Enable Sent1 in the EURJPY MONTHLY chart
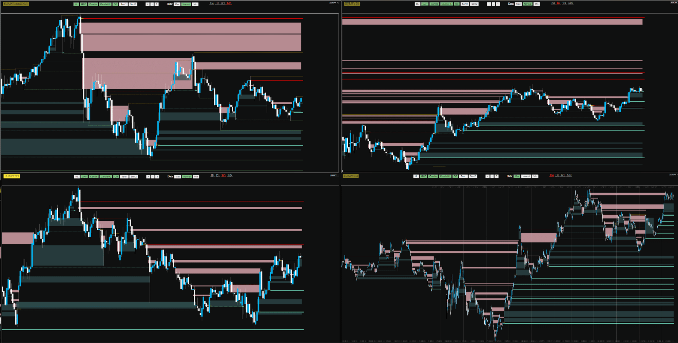This screenshot has width=678, height=343. click(x=123, y=4)
